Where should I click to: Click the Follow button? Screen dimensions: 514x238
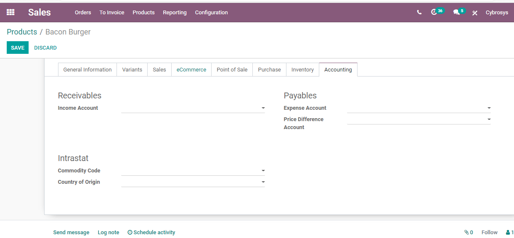point(490,233)
